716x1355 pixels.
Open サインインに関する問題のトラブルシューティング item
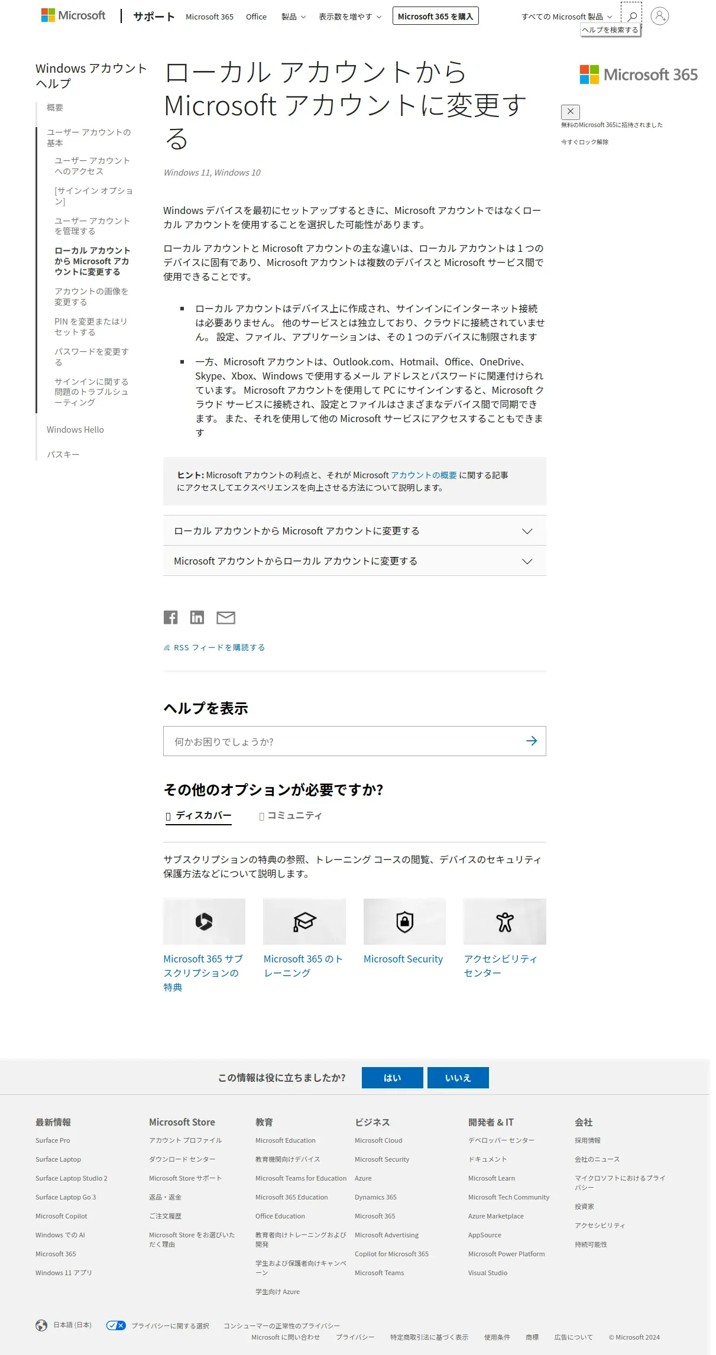point(91,392)
